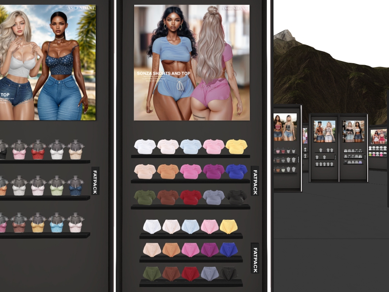Click the pink Sonza shorts on top shelf
This screenshot has width=389, height=292.
click(x=209, y=227)
